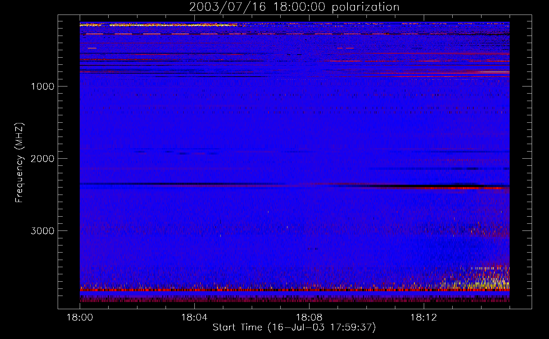Click the 3000 frequency tick label
Screen dimensions: 549x339
[x=42, y=231]
